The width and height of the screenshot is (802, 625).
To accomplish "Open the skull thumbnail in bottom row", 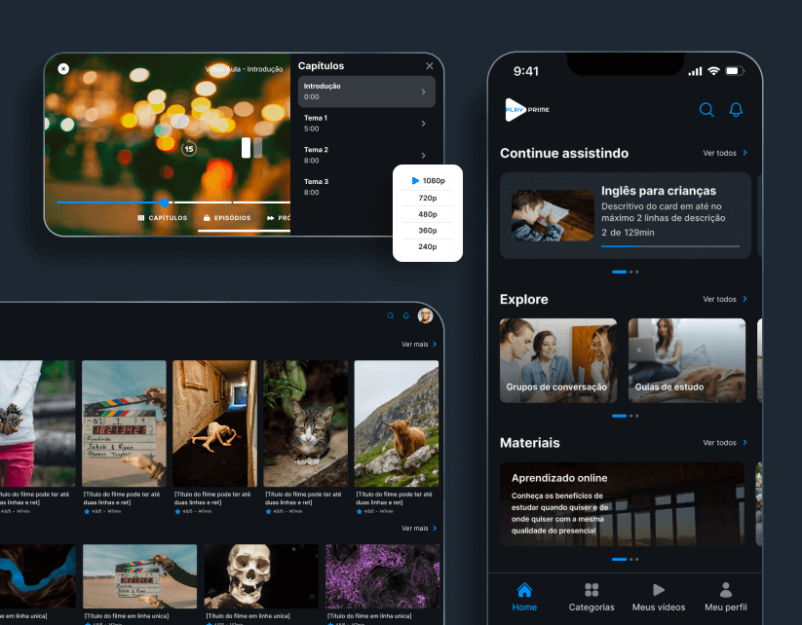I will [x=261, y=576].
